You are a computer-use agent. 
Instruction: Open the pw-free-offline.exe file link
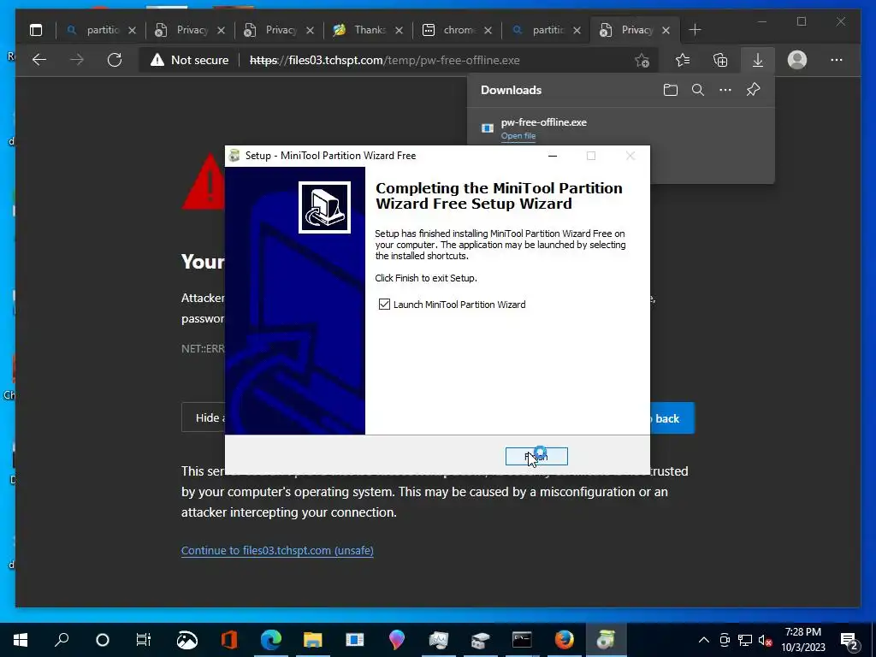tap(518, 136)
